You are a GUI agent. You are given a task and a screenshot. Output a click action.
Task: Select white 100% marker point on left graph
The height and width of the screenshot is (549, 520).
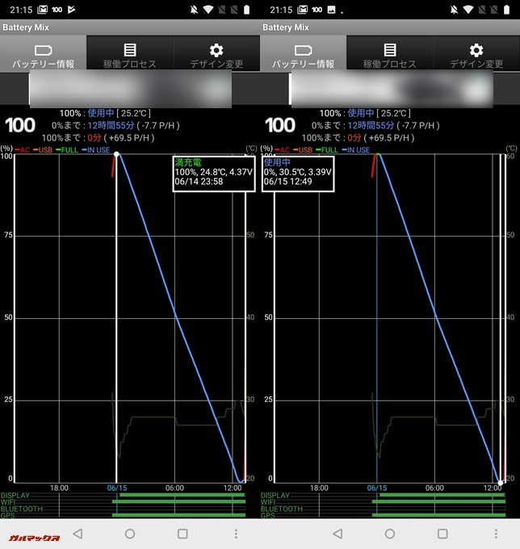tap(117, 154)
